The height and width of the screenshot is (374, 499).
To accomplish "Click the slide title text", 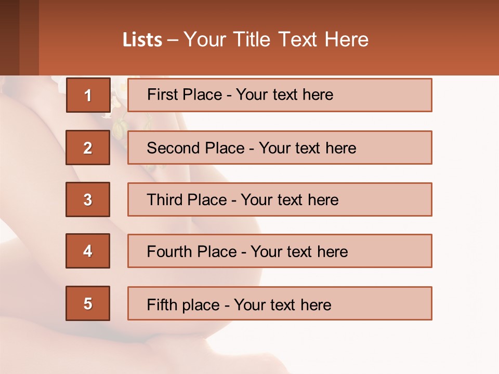I will [x=245, y=39].
